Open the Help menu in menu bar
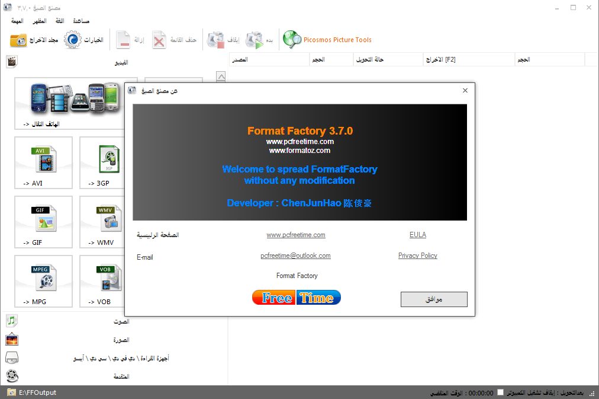Viewport: 599px width, 399px height. click(x=81, y=21)
